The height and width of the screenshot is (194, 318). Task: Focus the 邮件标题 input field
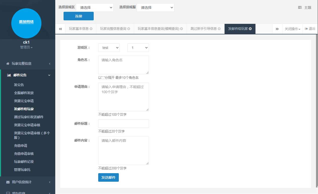coord(123,124)
